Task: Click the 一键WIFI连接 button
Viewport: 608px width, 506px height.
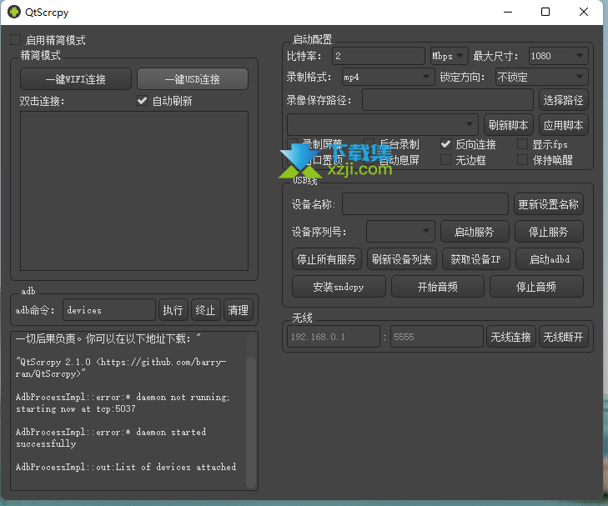Action: (x=76, y=79)
